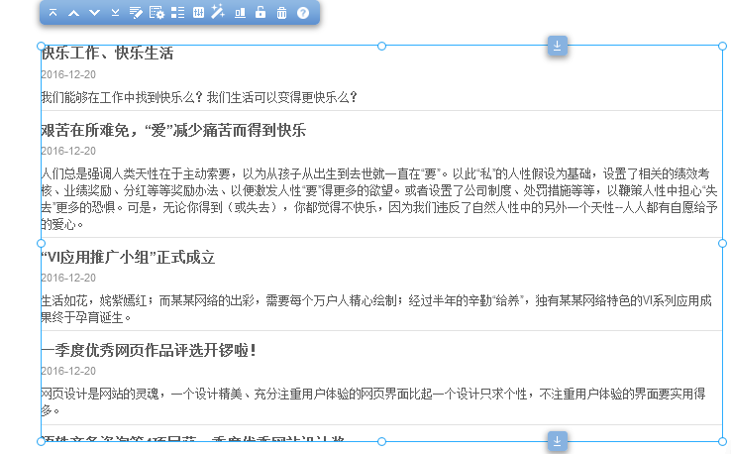Click the move-up chevron icon
The height and width of the screenshot is (454, 731).
tap(73, 13)
